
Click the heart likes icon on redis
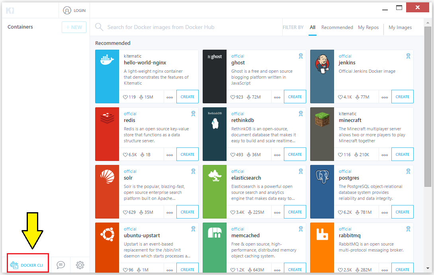tap(125, 155)
